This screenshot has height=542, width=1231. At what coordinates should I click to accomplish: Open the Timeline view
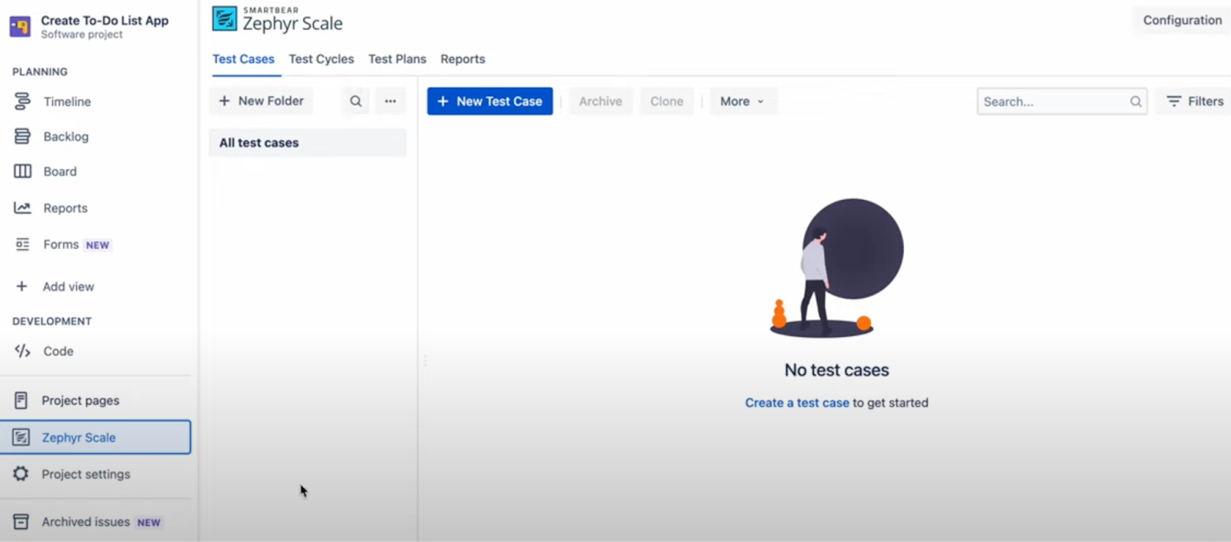click(67, 101)
